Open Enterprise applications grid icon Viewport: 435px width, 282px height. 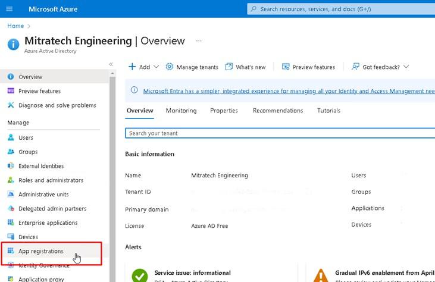[11, 223]
